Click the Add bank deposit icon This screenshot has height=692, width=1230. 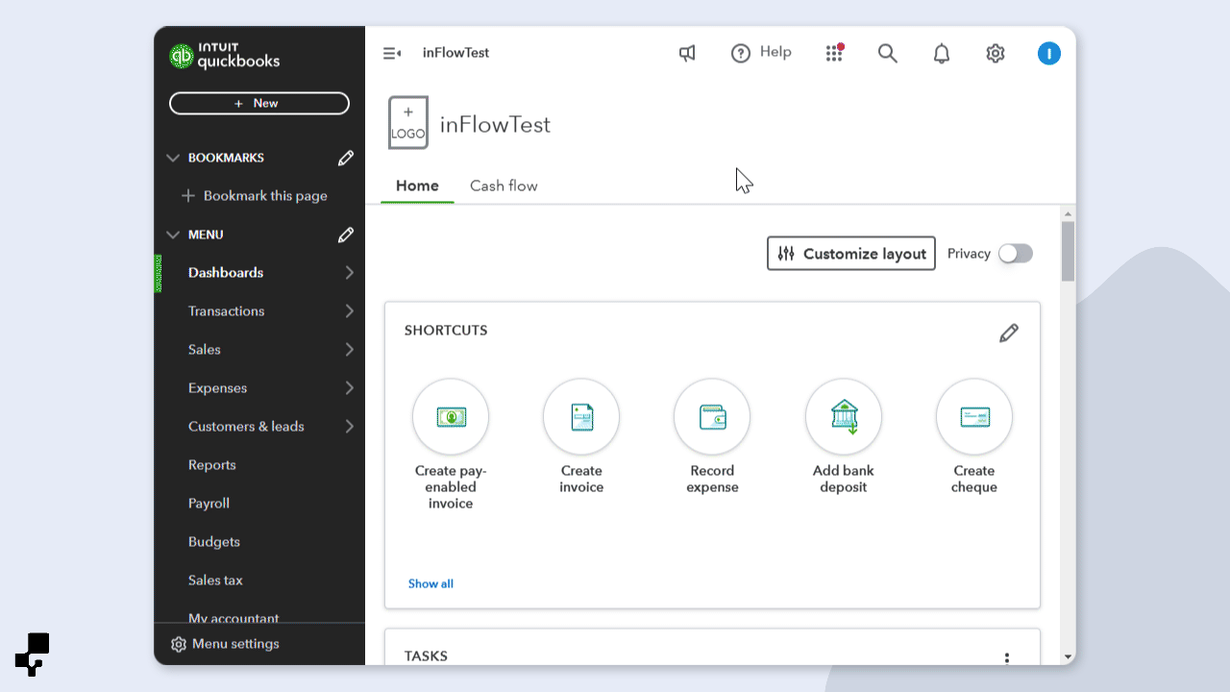pos(843,417)
